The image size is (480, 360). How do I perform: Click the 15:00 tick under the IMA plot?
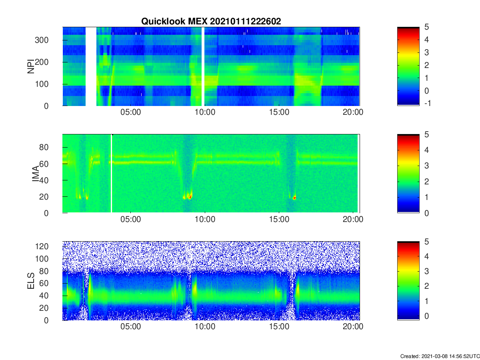[x=279, y=220]
